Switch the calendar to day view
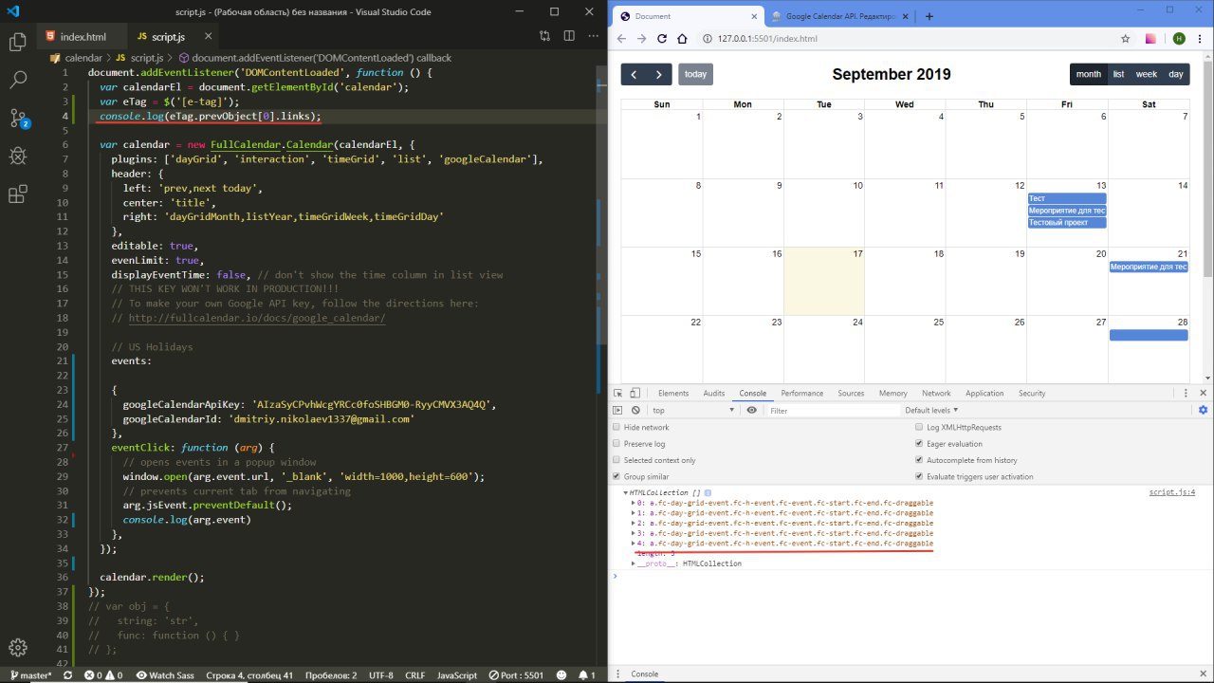The width and height of the screenshot is (1214, 683). click(x=1176, y=74)
